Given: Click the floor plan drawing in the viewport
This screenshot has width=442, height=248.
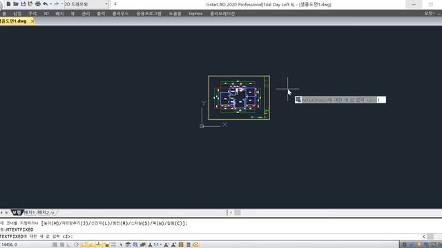Looking at the screenshot, I should tap(239, 98).
